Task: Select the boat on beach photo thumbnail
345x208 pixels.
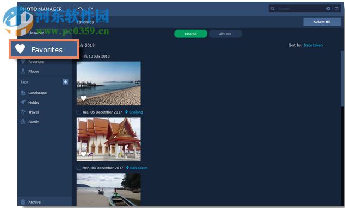Action: pos(109,190)
